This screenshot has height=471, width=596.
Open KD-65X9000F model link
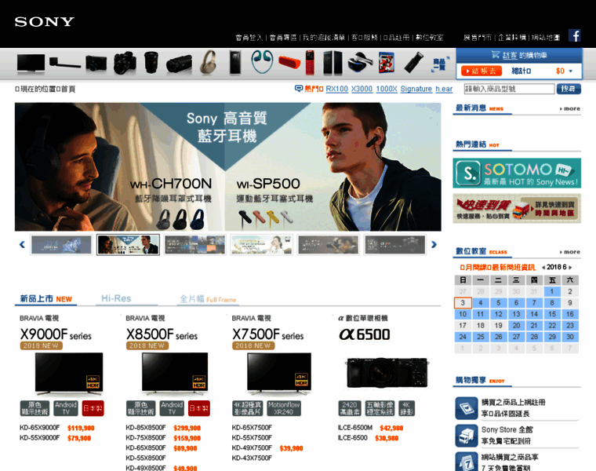point(39,428)
